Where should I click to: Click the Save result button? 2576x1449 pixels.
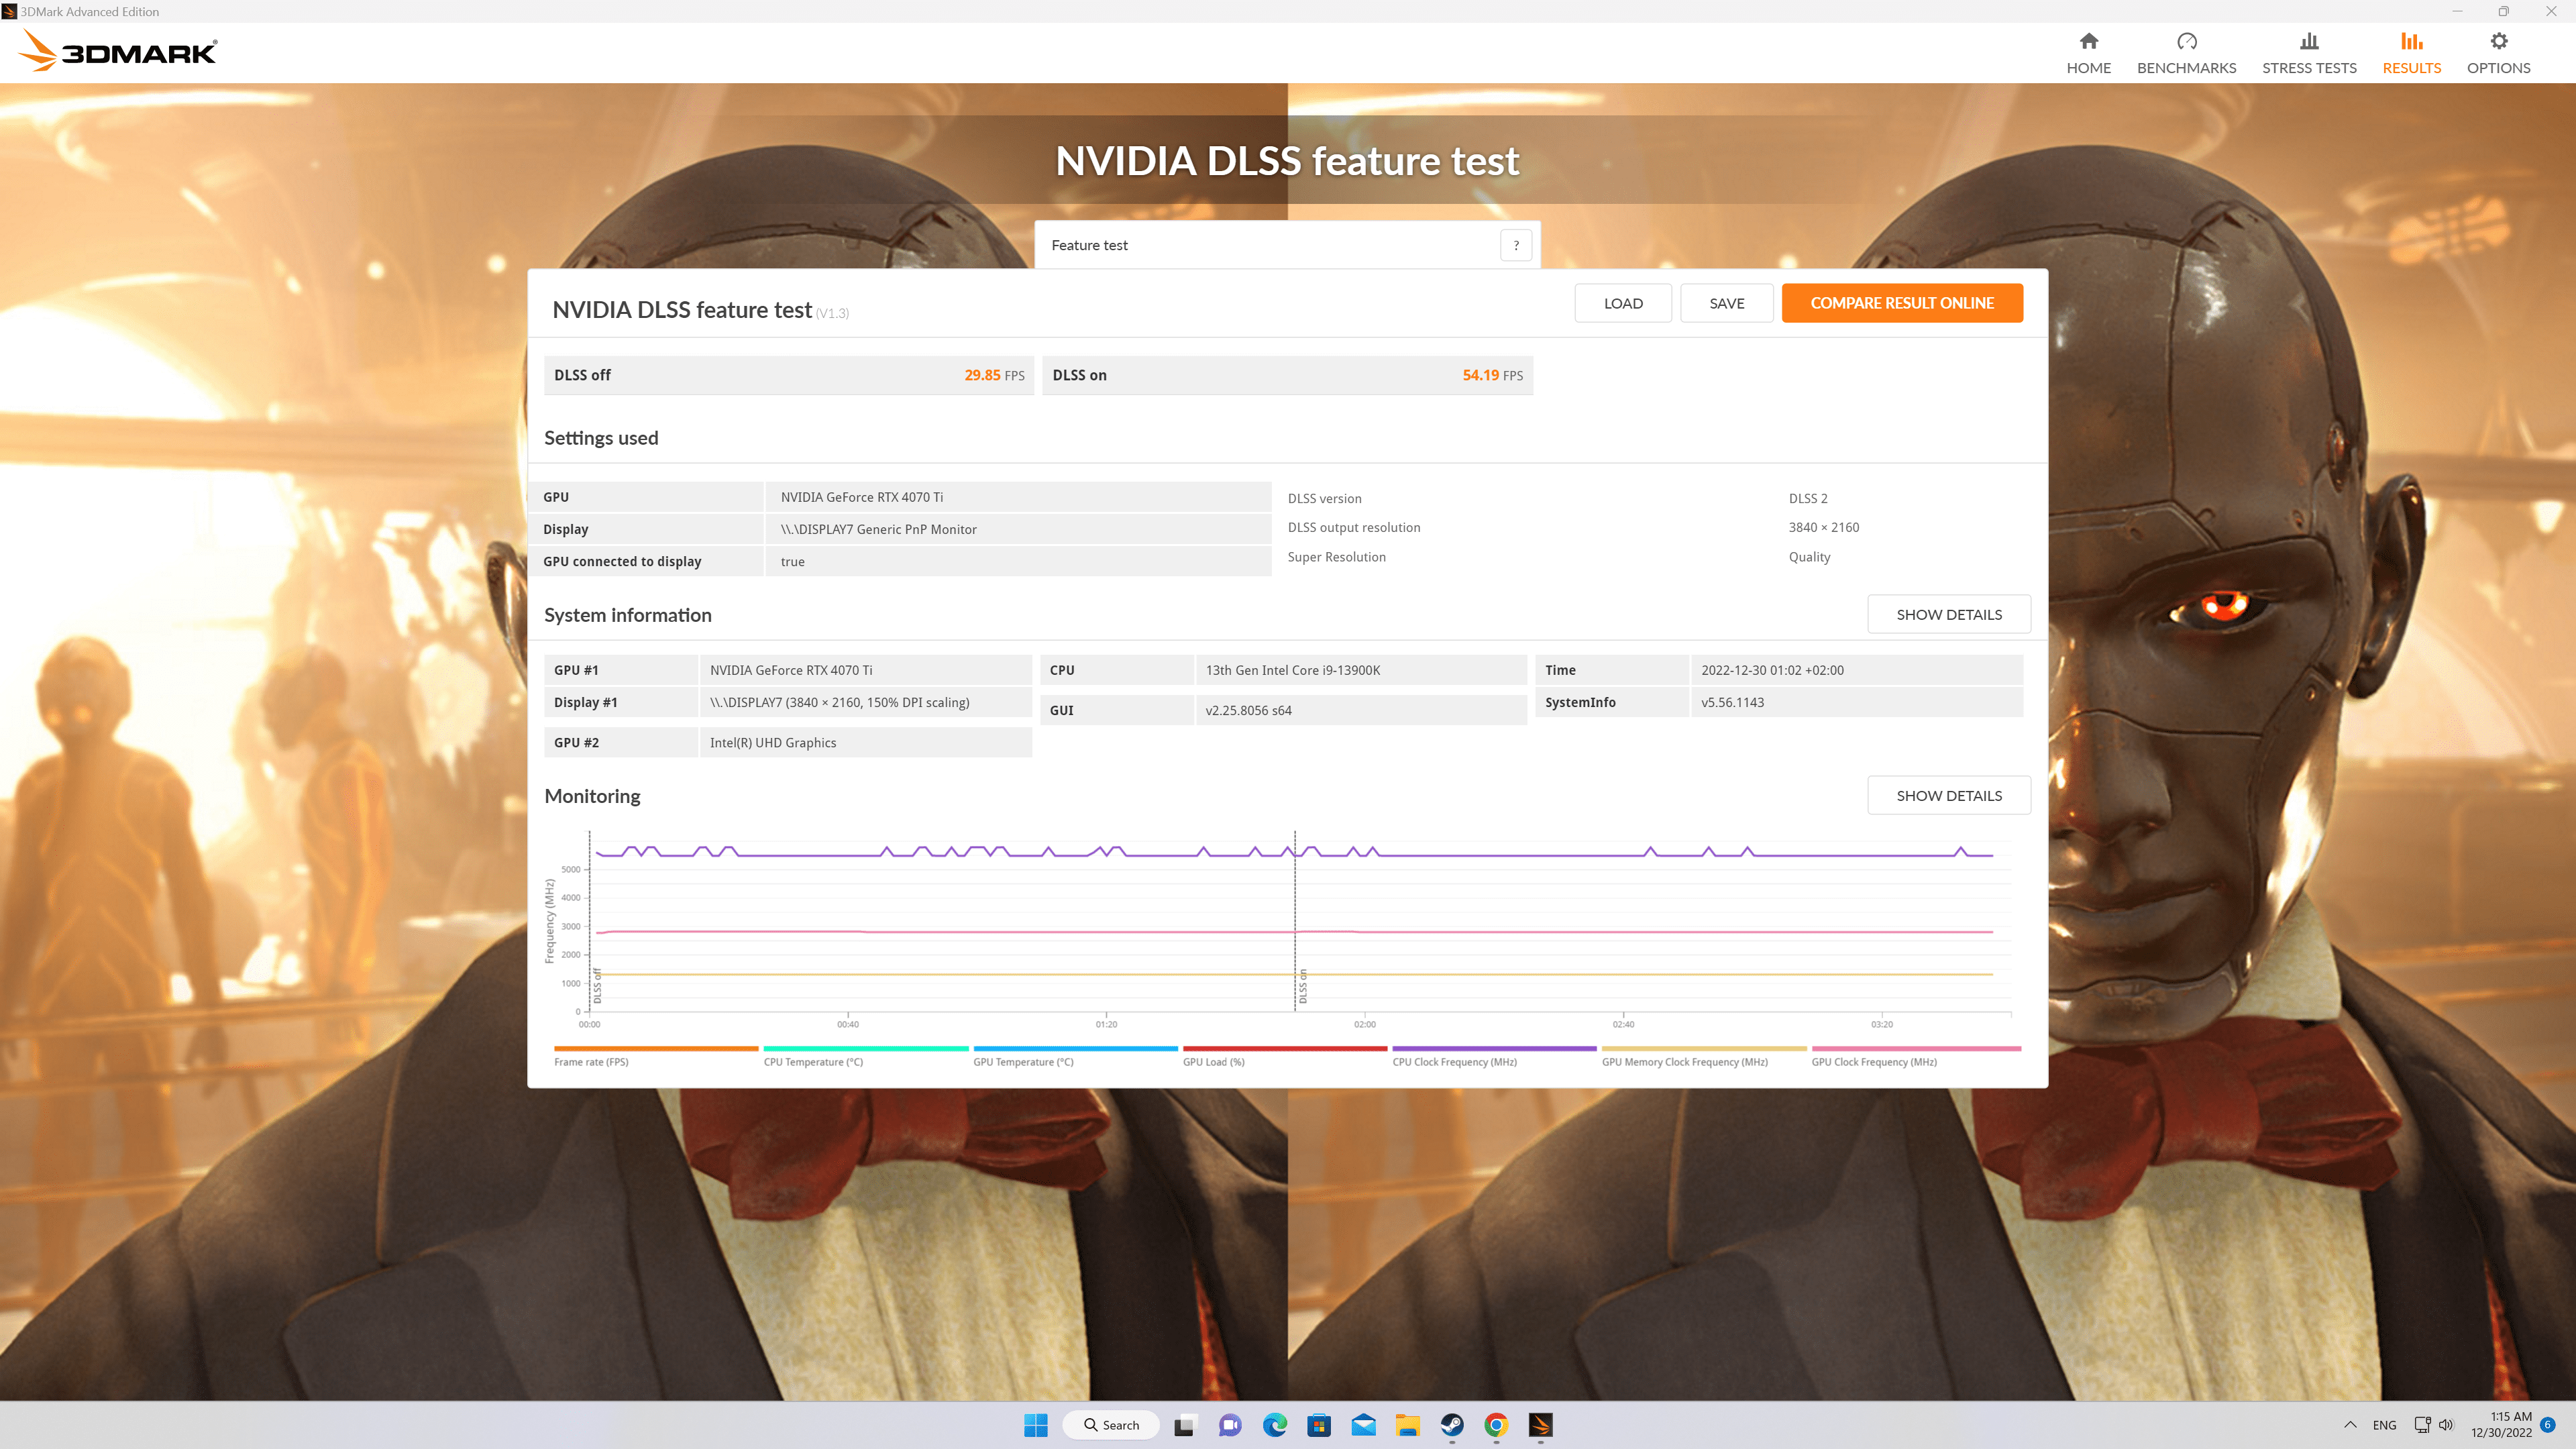click(1726, 303)
